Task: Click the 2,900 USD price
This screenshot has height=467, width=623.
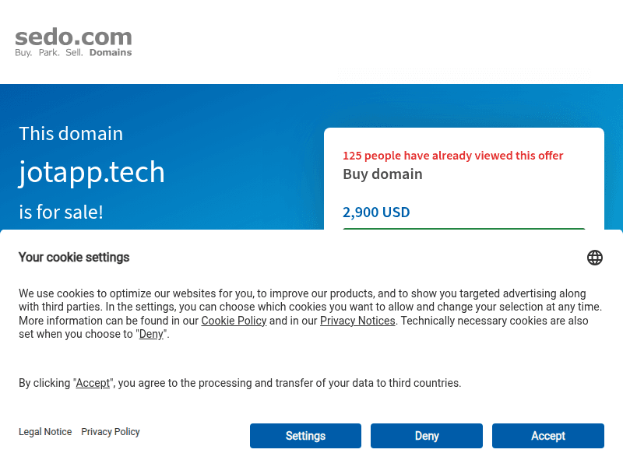Action: click(376, 212)
